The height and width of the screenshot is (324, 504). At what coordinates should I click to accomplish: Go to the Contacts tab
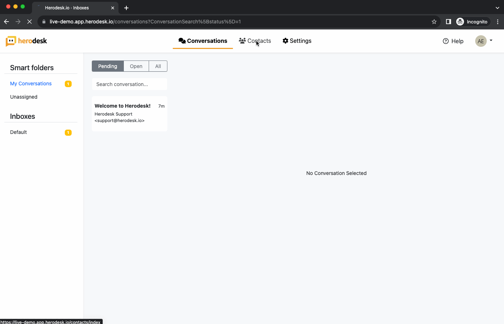255,41
